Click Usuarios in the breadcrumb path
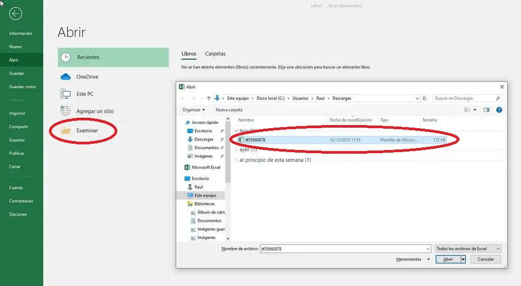521x286 pixels. [x=301, y=98]
